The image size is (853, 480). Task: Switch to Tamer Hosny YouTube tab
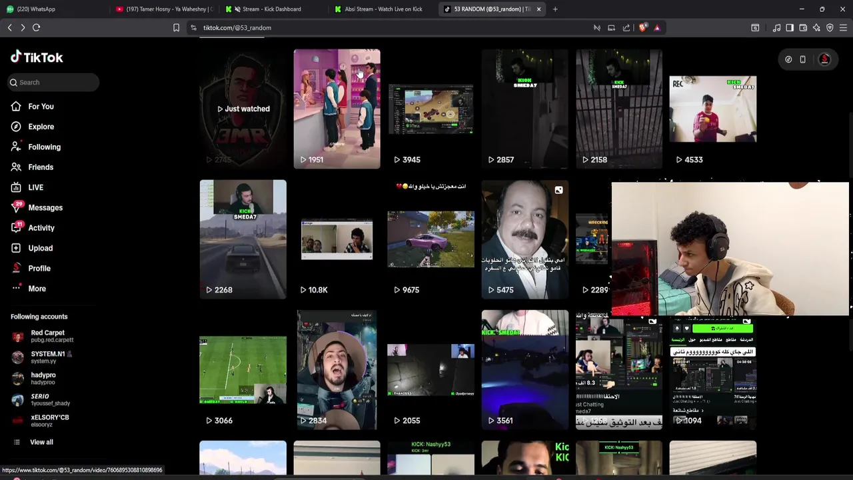pyautogui.click(x=165, y=9)
